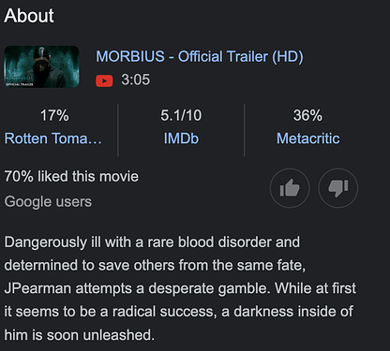Click the 17% Rotten Tomatoes score
The height and width of the screenshot is (351, 390).
tap(54, 115)
